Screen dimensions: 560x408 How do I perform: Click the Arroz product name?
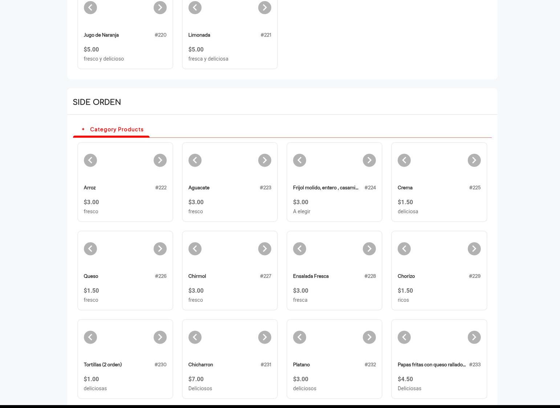pos(90,187)
